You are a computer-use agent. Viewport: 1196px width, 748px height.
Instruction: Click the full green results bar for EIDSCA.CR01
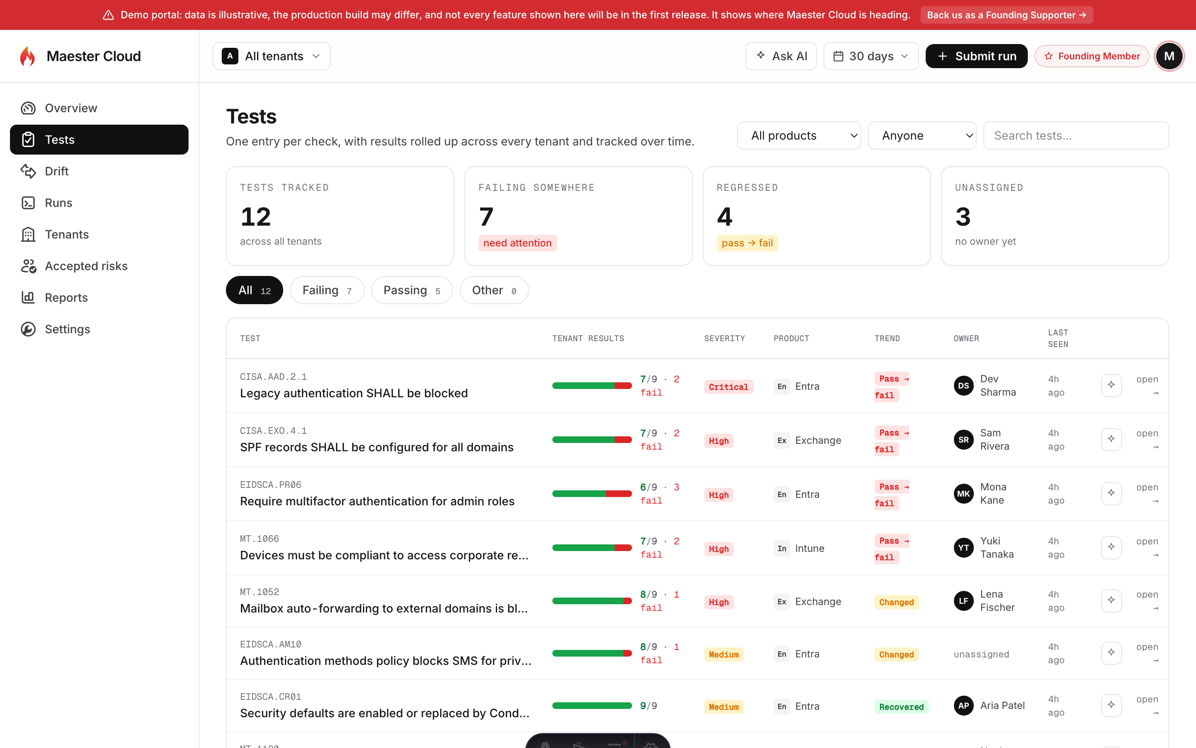(592, 706)
